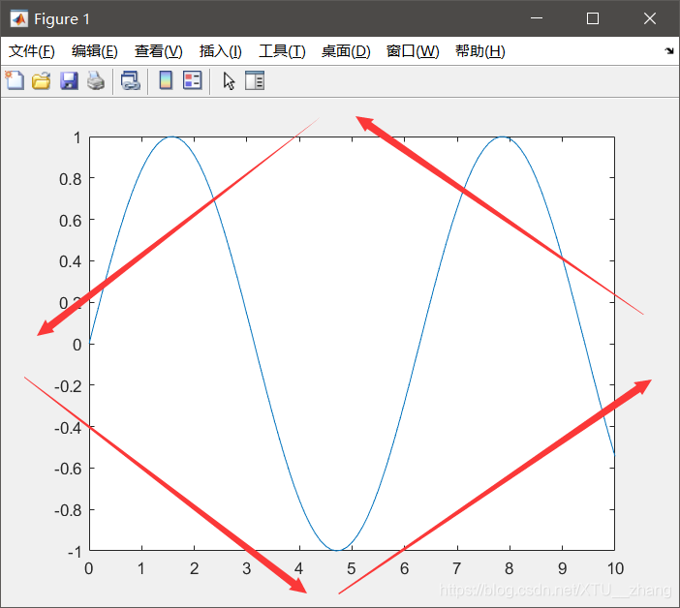The image size is (680, 608).
Task: Click the New Figure toolbar icon
Action: (x=15, y=80)
